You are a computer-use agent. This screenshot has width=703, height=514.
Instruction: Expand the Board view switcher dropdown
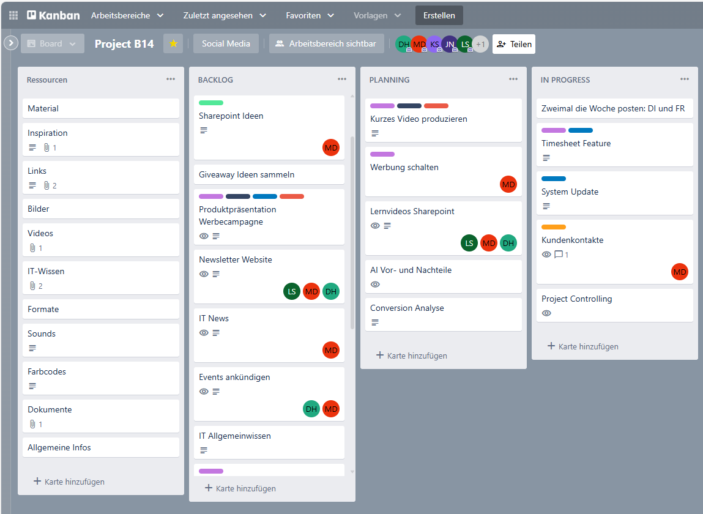53,43
